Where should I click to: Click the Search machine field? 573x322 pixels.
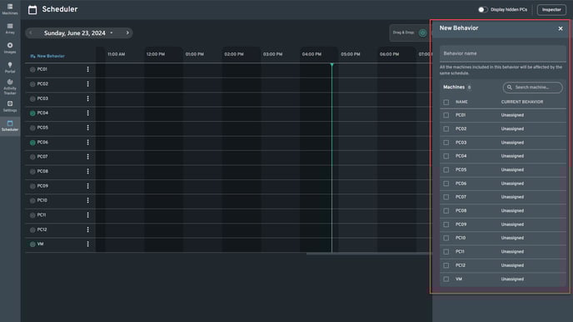click(532, 88)
